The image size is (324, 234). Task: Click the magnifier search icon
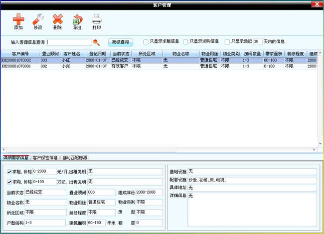tap(97, 42)
